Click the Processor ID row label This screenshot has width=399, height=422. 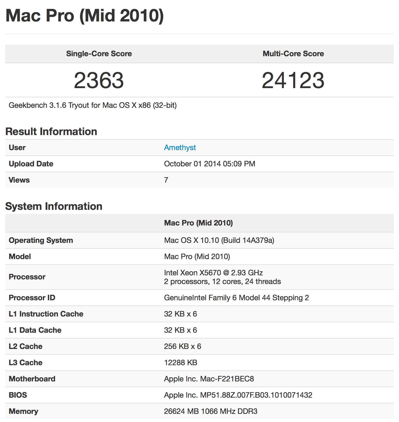[x=32, y=298]
